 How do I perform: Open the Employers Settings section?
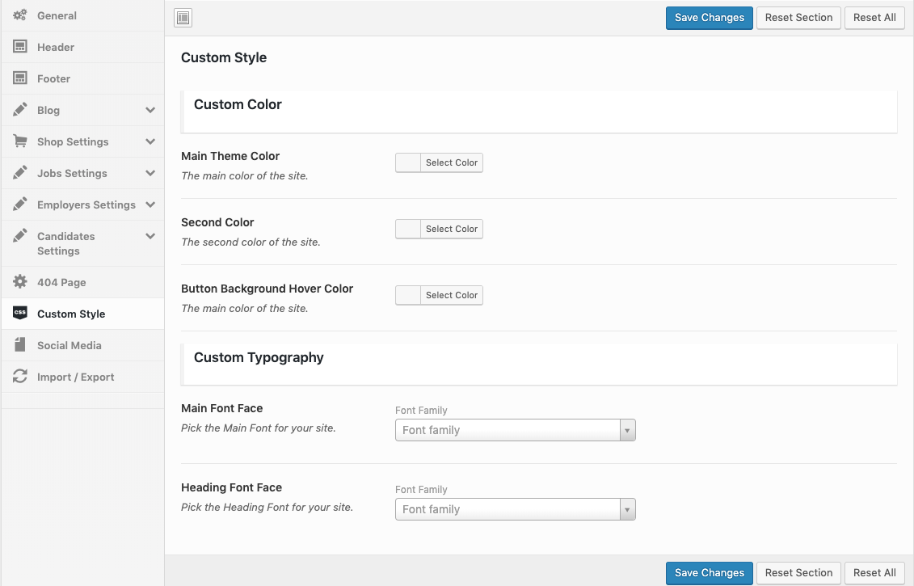86,204
